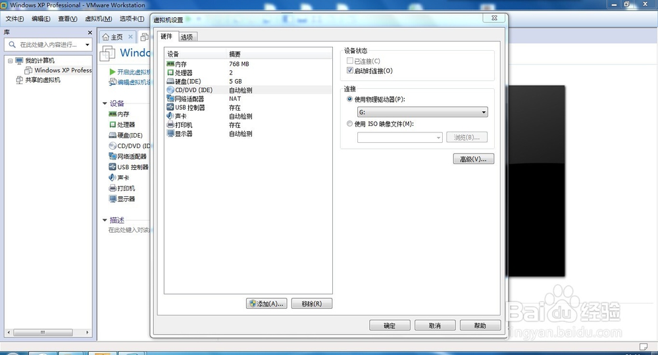Collapse the Description section triangle
Screen dimensions: 658x355
[105, 220]
